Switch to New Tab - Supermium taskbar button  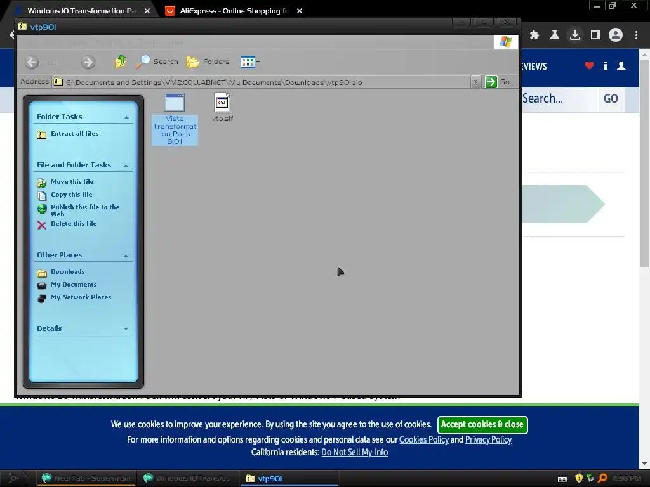point(86,478)
